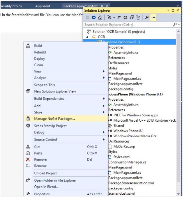
Task: Open the document tab overflow dropdown
Action: (177, 6)
